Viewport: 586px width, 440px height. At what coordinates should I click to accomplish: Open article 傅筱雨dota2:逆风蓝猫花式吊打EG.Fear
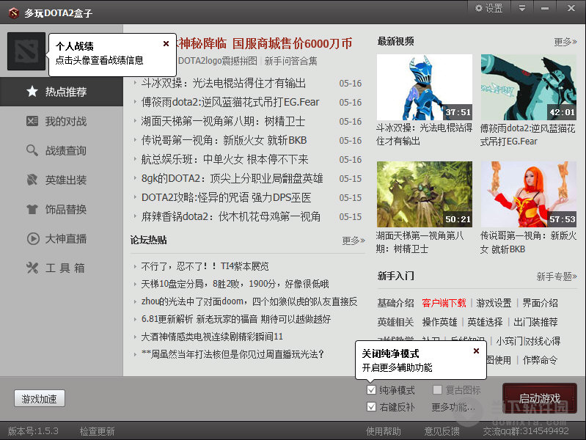[x=230, y=102]
